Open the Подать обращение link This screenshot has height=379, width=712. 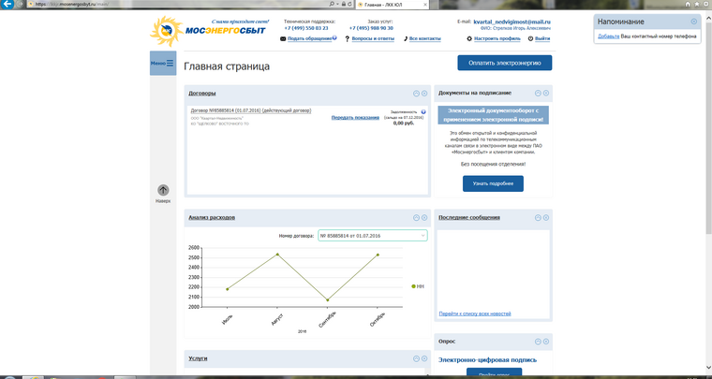coord(310,39)
